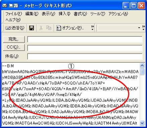Maximize the message window
This screenshot has height=128, width=147.
pyautogui.click(x=134, y=5)
